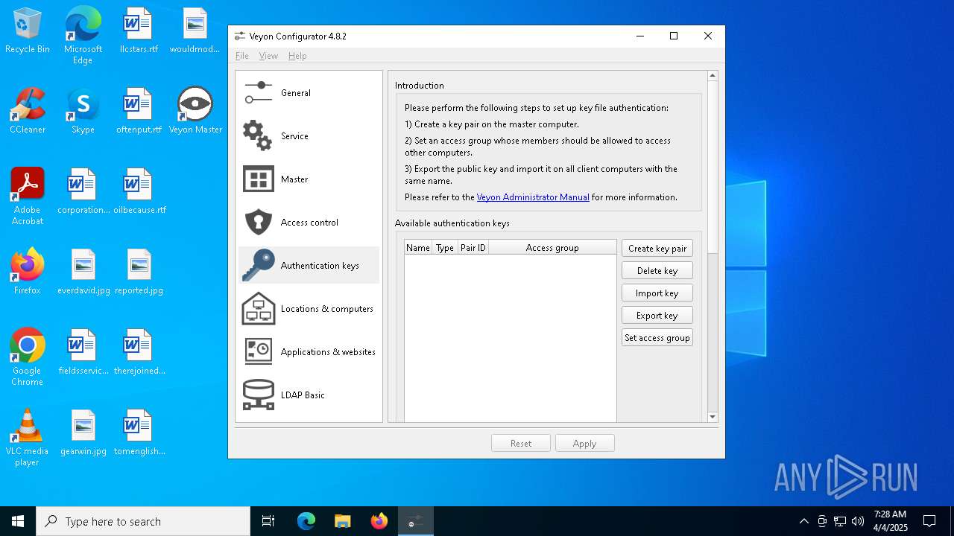Open Firefox from the taskbar
Screen dimensions: 954x536
(379, 521)
